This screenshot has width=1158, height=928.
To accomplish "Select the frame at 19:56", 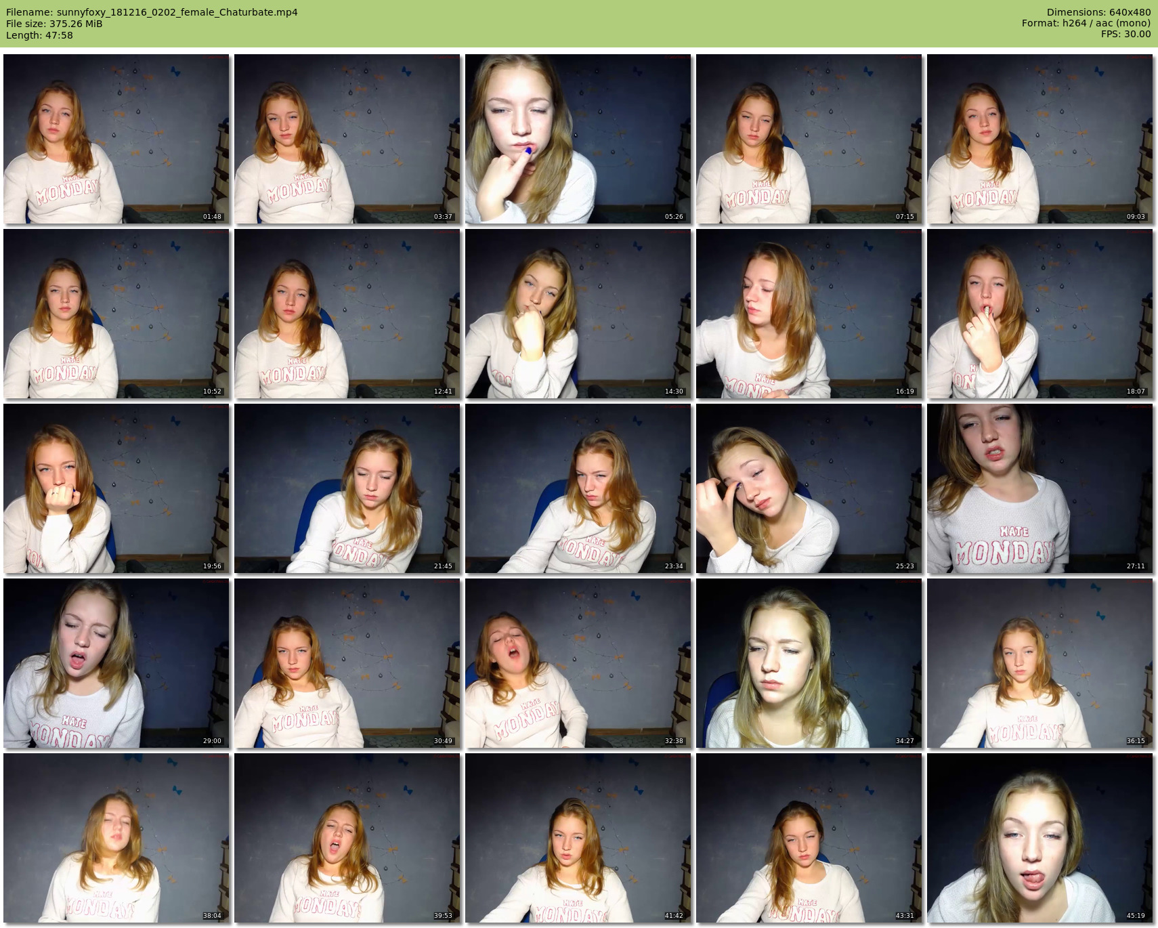I will tap(116, 488).
